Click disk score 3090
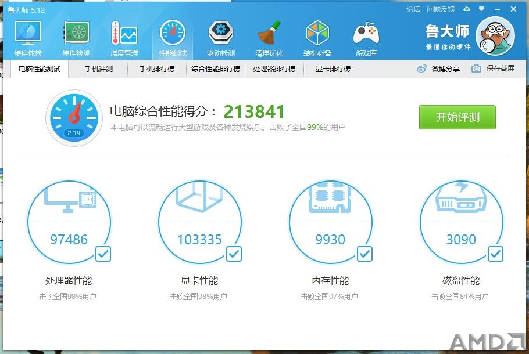The width and height of the screenshot is (529, 354). [x=461, y=240]
